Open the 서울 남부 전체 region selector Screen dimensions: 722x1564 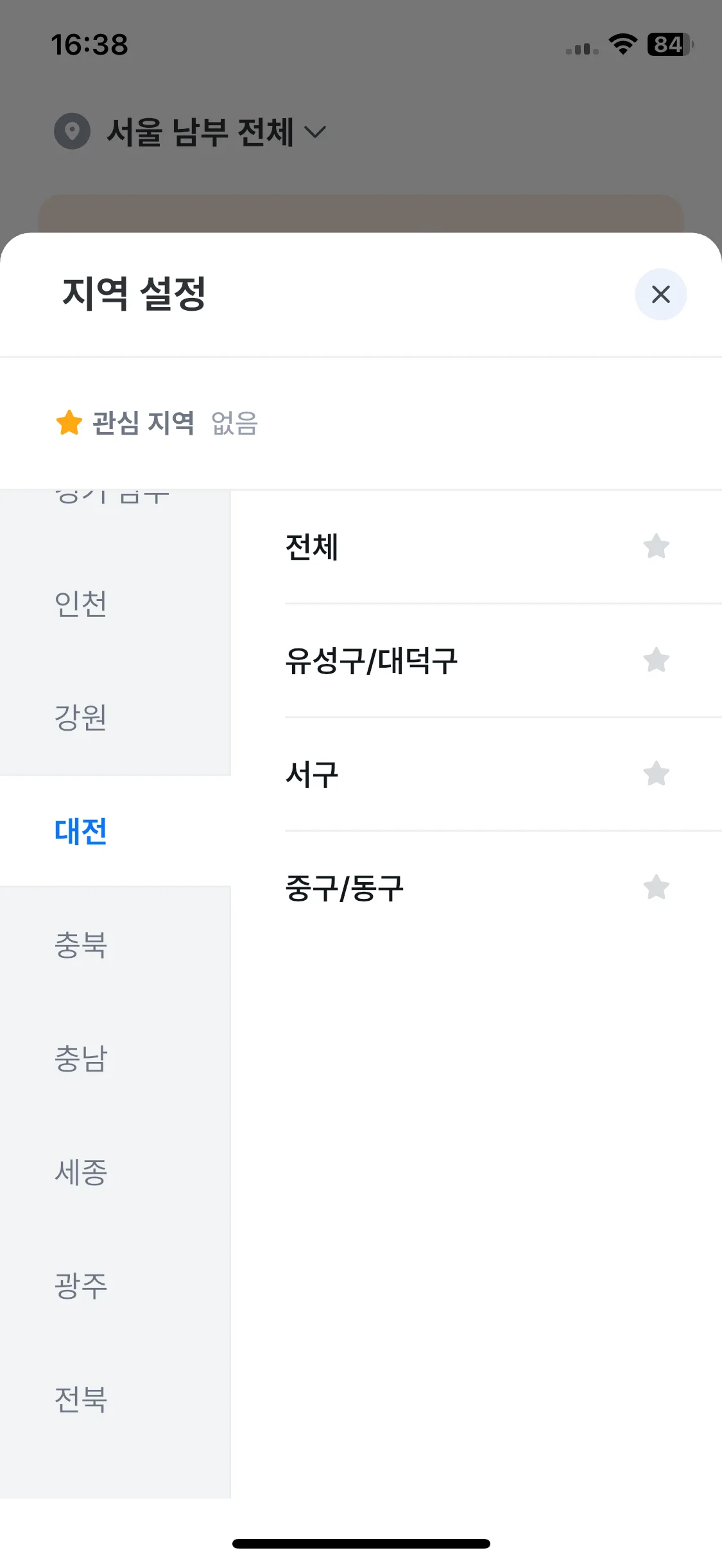[x=191, y=132]
